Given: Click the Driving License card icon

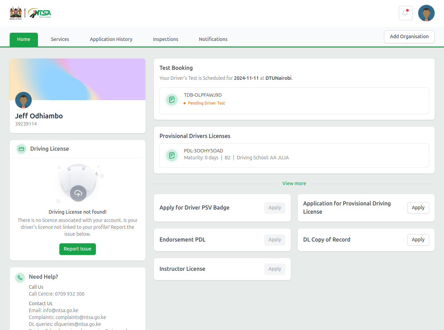Looking at the screenshot, I should pos(21,149).
